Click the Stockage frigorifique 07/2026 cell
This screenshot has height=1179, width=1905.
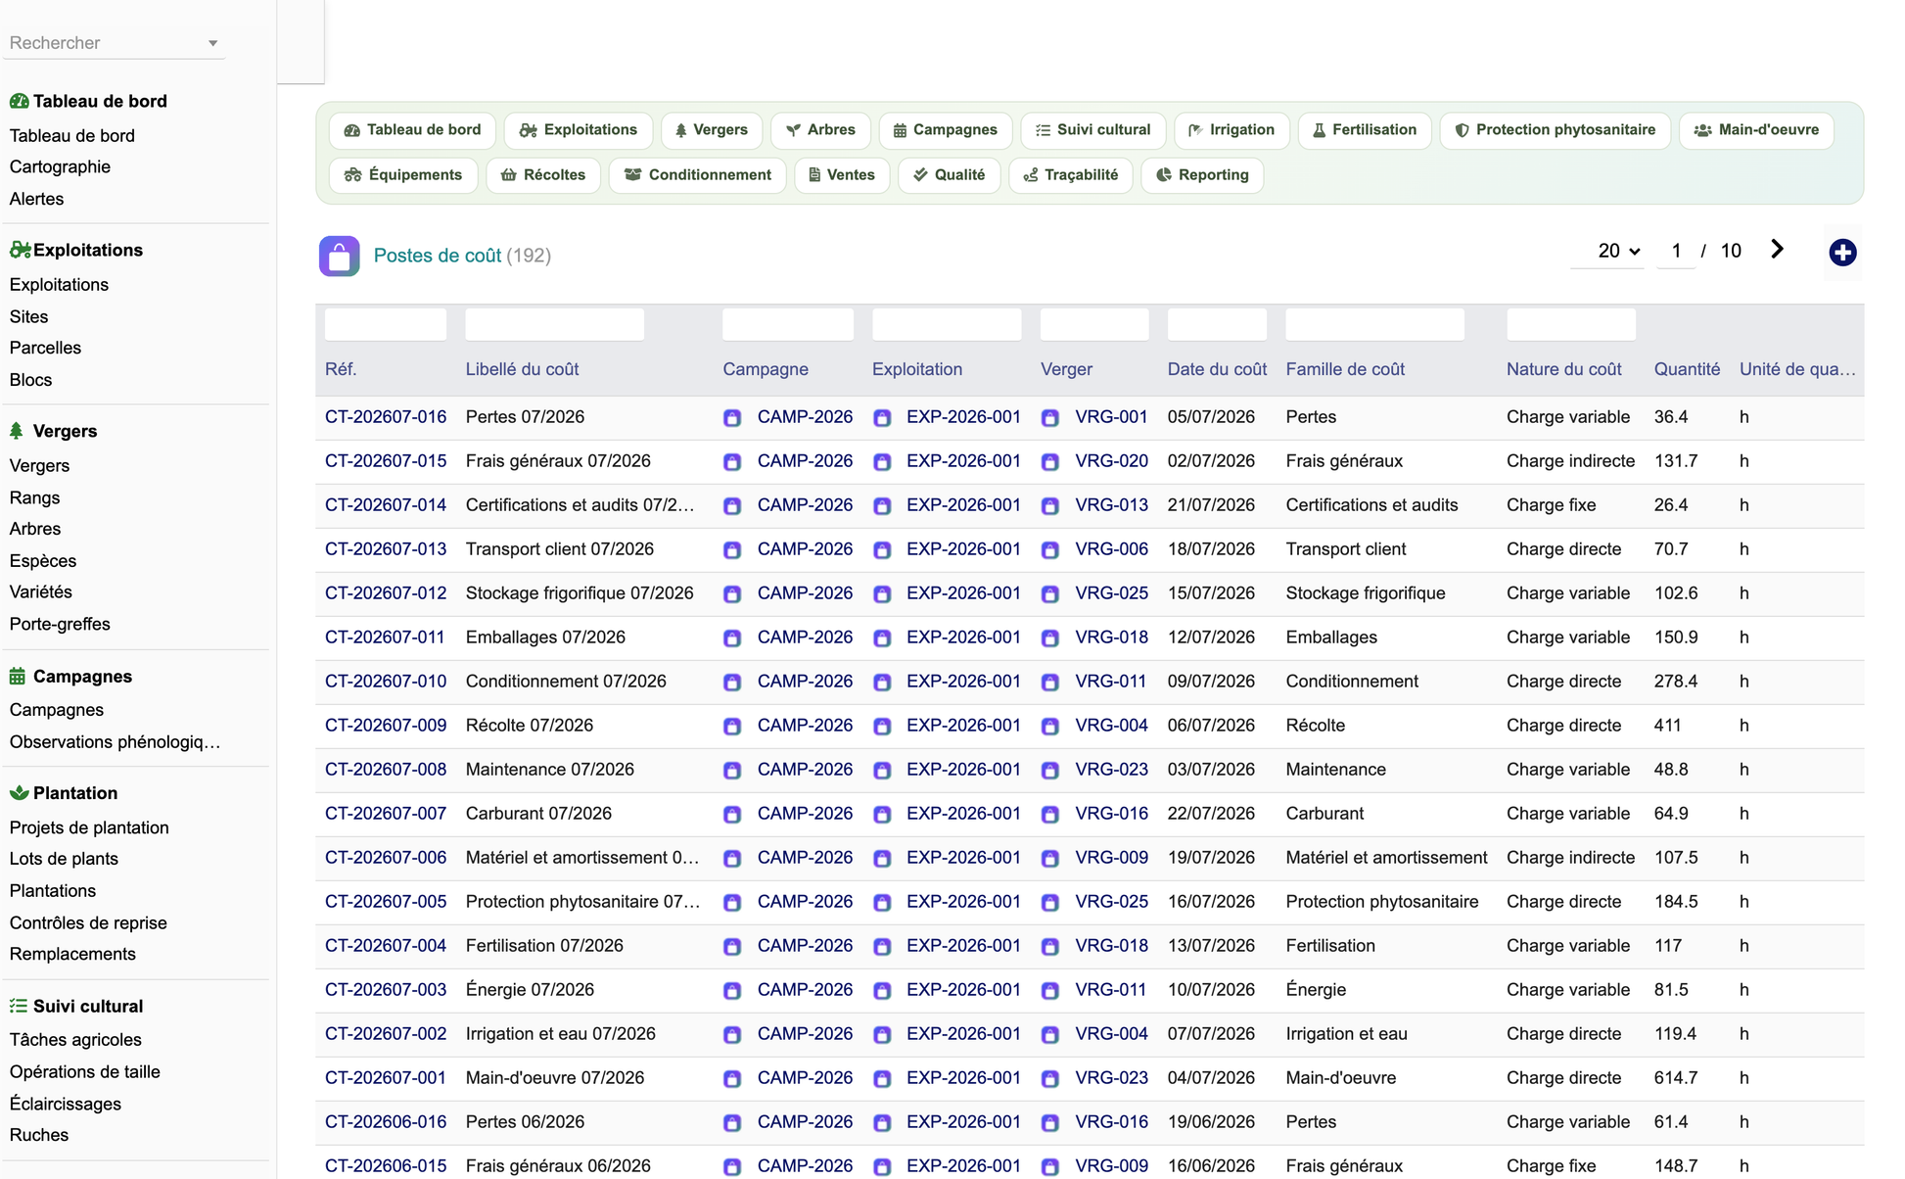point(580,593)
